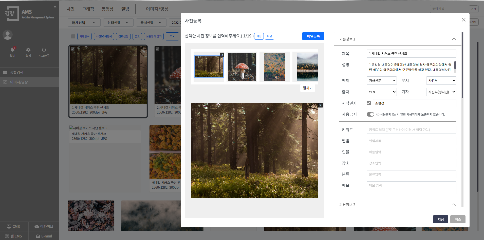
Task: Click the 검색 button in top search
Action: click(x=473, y=9)
